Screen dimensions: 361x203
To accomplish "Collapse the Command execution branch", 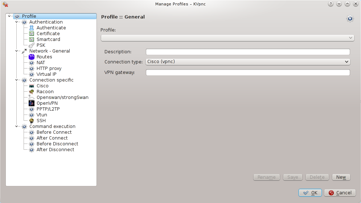I will [x=17, y=127].
